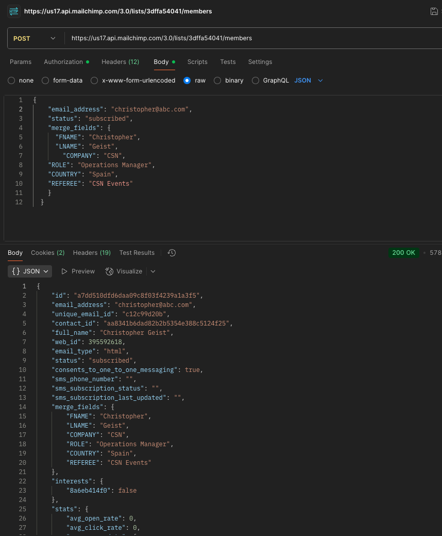The image size is (442, 536).
Task: Expand the blue JSON raw format dropdown
Action: (309, 80)
